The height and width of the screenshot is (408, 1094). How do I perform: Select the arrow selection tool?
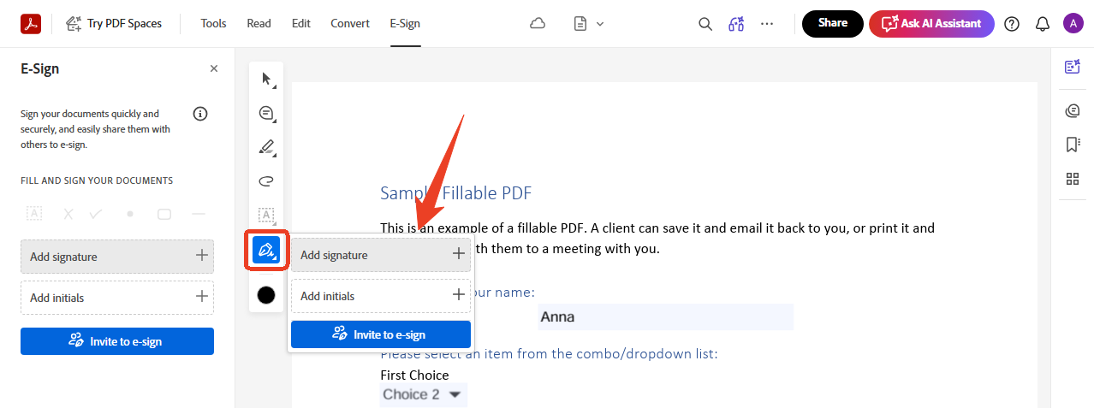pos(266,80)
